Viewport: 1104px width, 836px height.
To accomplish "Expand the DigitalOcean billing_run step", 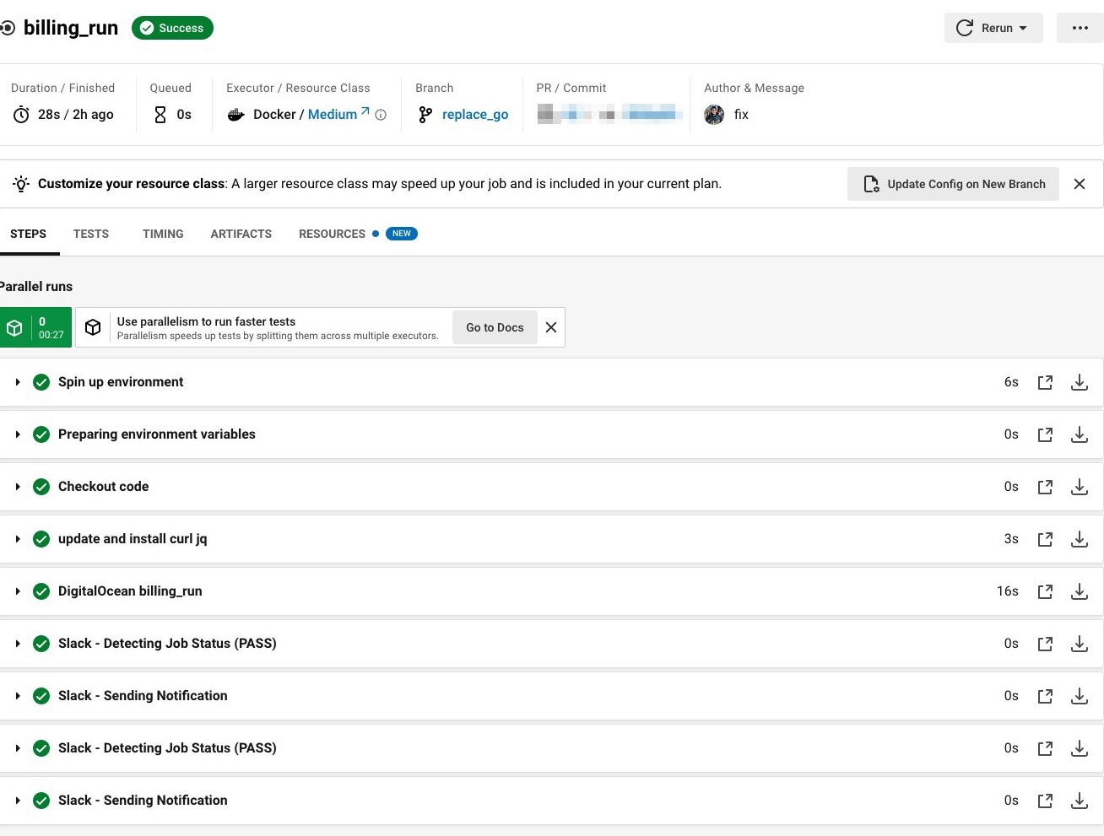I will 18,591.
